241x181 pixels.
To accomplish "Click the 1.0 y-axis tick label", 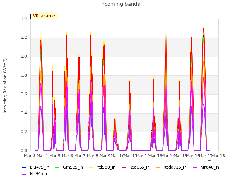I will pos(24,57).
